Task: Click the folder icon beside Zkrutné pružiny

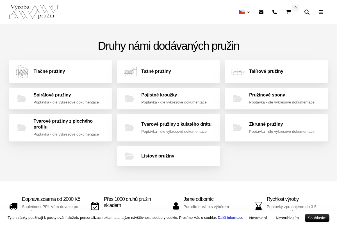Action: (238, 128)
